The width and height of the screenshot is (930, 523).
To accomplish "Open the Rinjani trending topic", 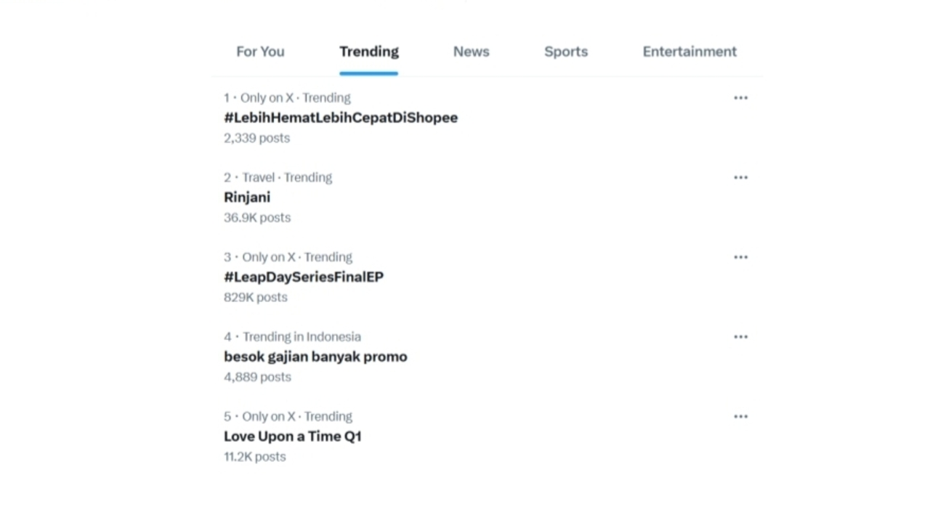I will point(247,198).
